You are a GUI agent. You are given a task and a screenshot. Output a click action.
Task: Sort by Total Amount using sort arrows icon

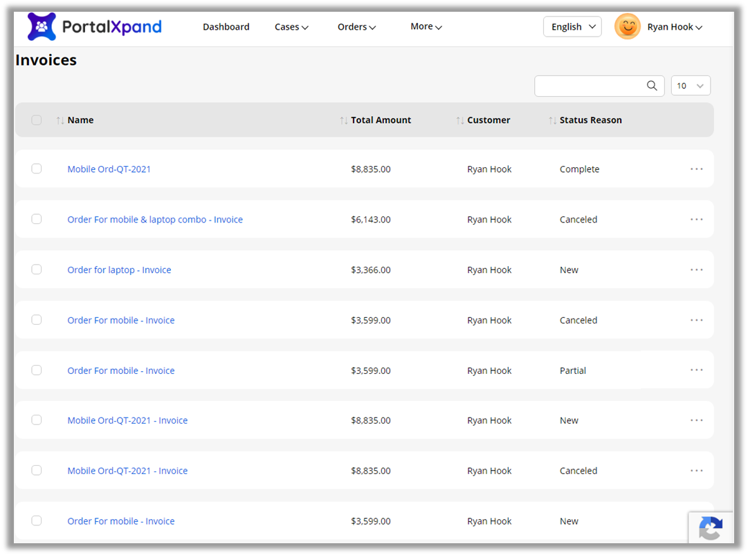tap(344, 120)
